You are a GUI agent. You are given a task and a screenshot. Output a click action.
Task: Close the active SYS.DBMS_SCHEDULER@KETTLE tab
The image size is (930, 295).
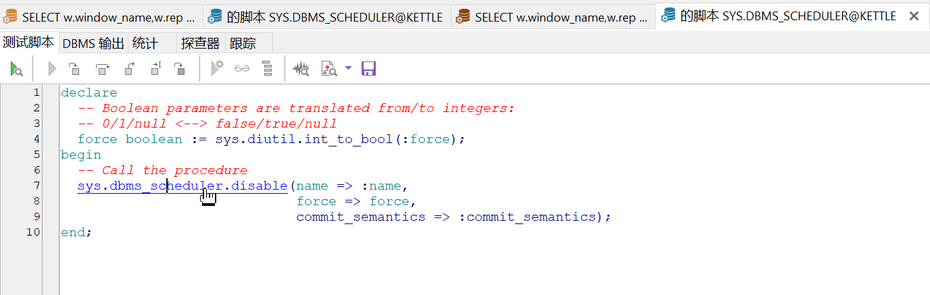[914, 16]
